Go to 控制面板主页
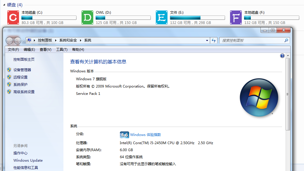This screenshot has width=304, height=171. 24,60
